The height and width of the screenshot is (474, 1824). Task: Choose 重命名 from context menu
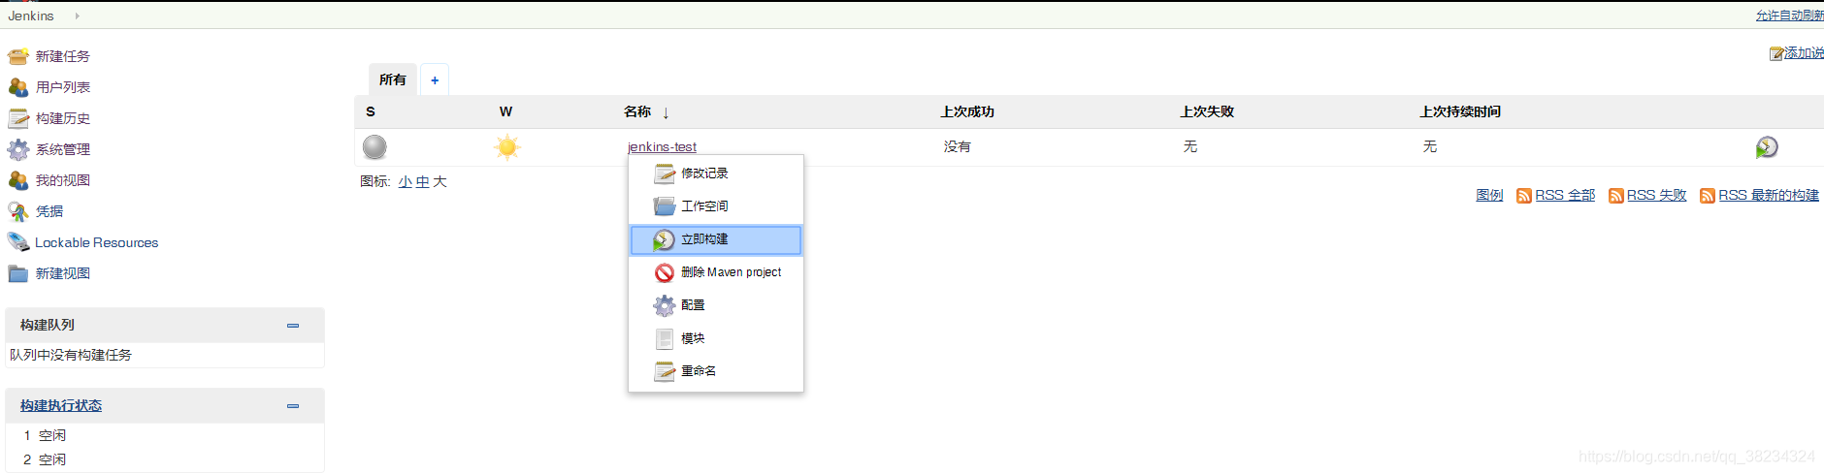(716, 371)
